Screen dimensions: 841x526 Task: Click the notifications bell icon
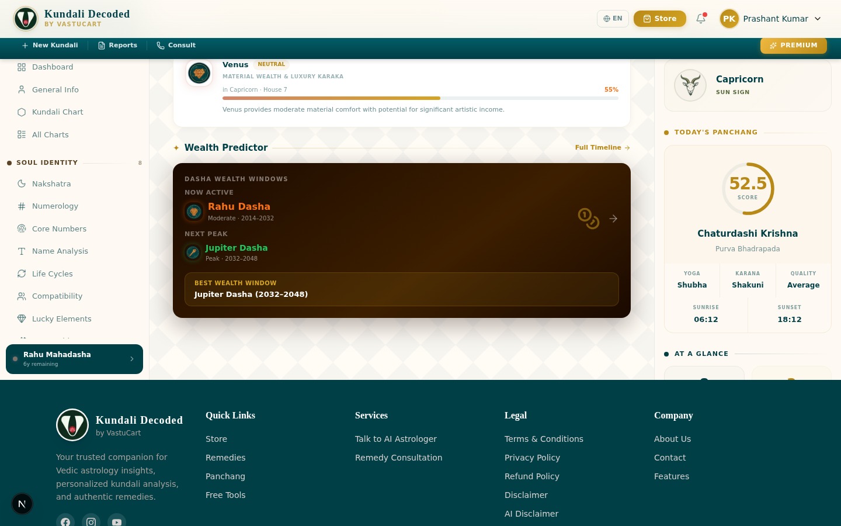pos(701,19)
